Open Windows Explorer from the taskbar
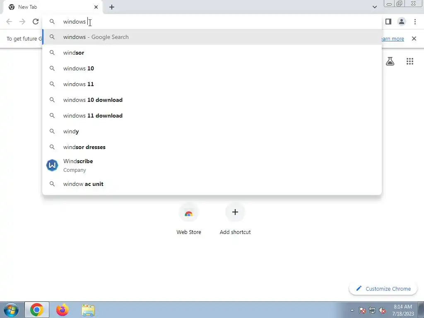The width and height of the screenshot is (424, 318). click(x=88, y=310)
